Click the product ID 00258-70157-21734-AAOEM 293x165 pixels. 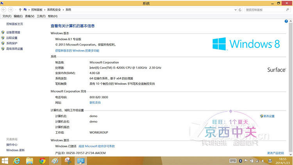click(86, 153)
